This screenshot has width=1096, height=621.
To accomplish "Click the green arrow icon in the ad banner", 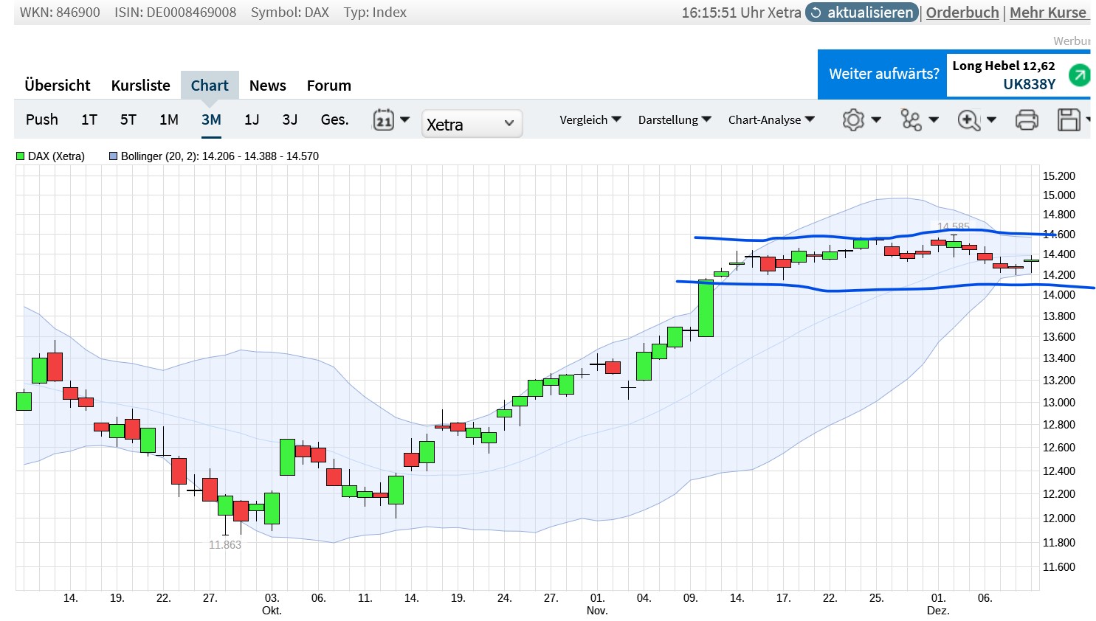I will pyautogui.click(x=1080, y=74).
